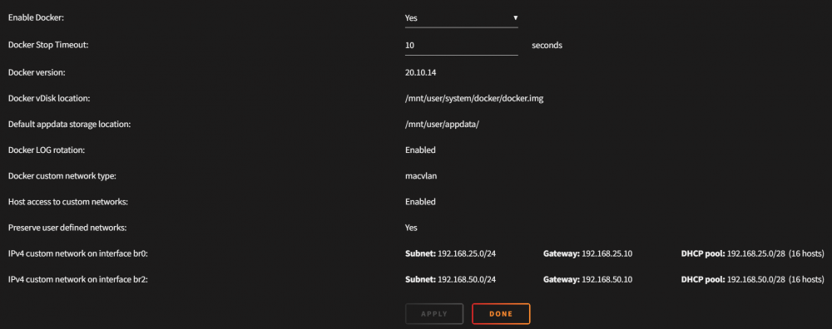
Task: Click the /mnt/user/appdata/ storage path
Action: click(x=442, y=125)
